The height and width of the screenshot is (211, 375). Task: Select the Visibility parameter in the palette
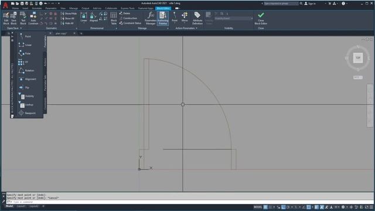tap(26, 96)
